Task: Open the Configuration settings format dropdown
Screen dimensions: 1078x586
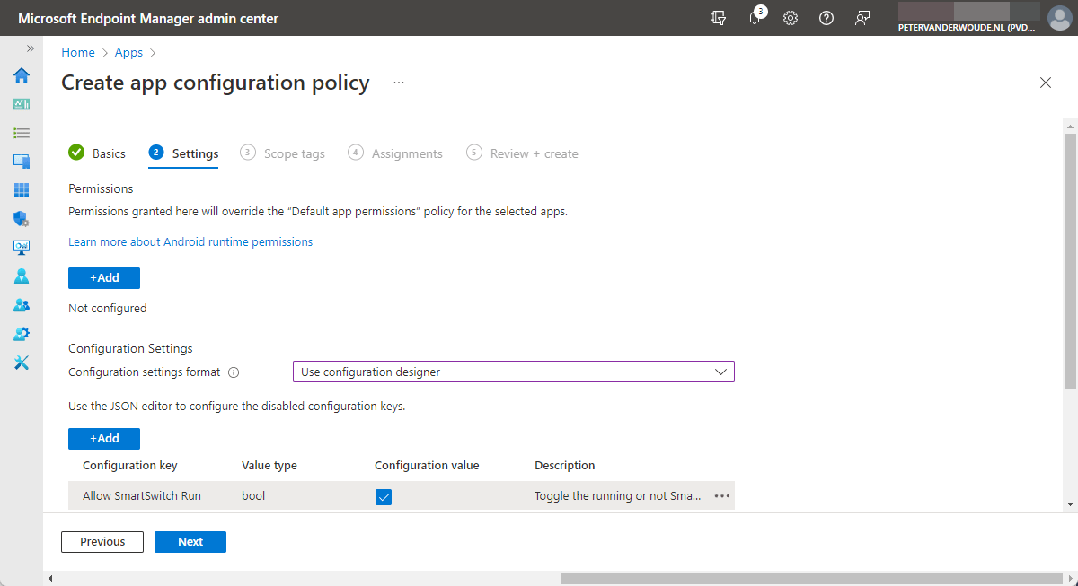Action: coord(513,371)
